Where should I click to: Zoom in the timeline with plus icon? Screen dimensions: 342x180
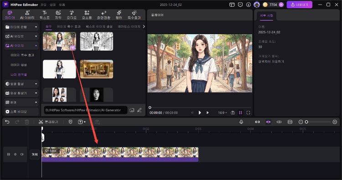point(335,122)
